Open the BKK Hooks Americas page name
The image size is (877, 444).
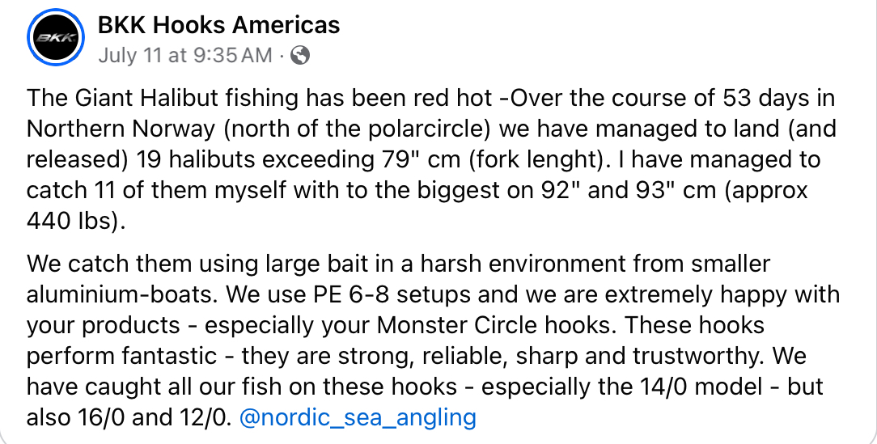[218, 25]
